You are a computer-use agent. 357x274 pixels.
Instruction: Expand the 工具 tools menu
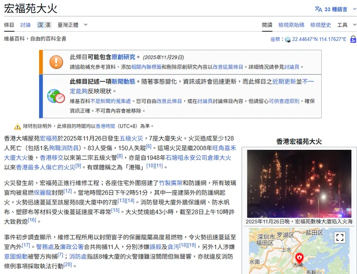pos(346,25)
